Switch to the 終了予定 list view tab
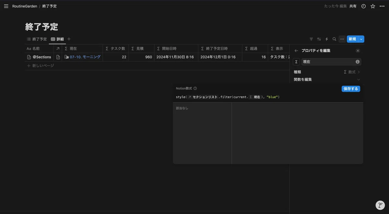This screenshot has height=214, width=389. (x=37, y=39)
